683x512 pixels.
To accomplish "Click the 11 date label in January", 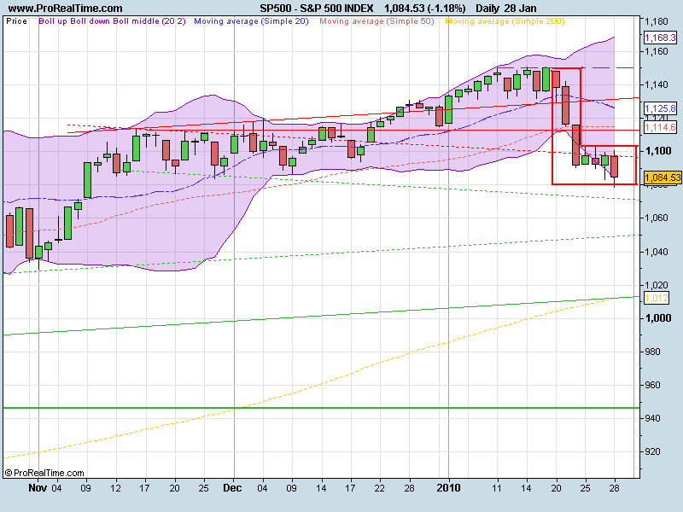I will 497,488.
